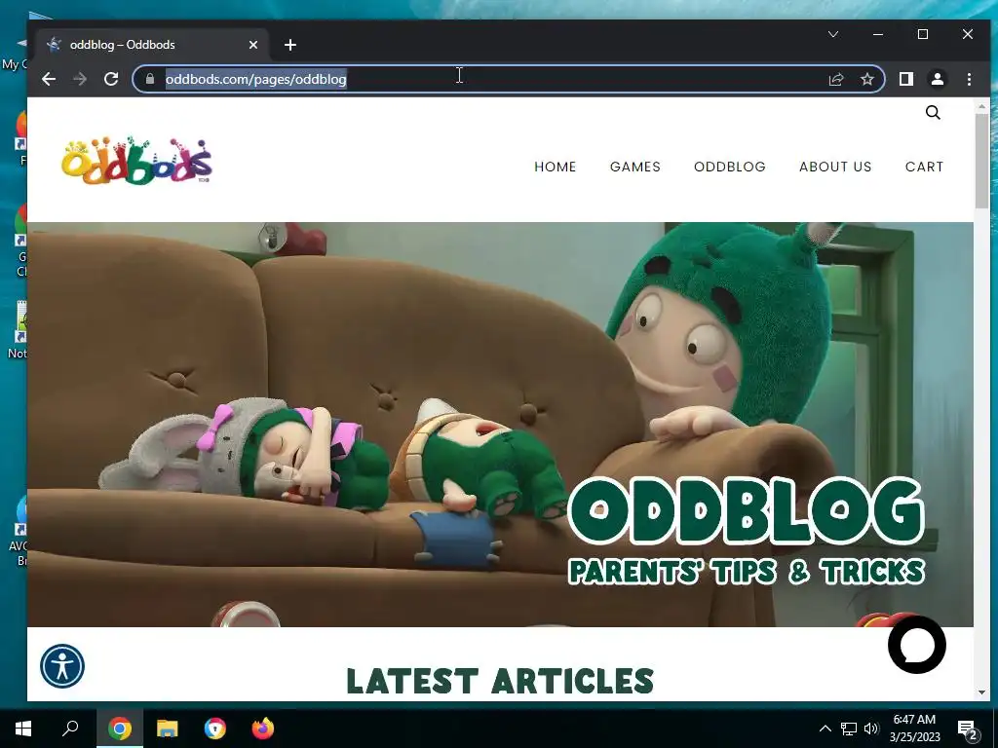Viewport: 998px width, 748px height.
Task: Open Firefox from the taskbar
Action: 263,729
